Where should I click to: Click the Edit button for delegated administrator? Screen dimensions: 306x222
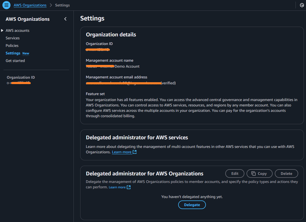235,174
